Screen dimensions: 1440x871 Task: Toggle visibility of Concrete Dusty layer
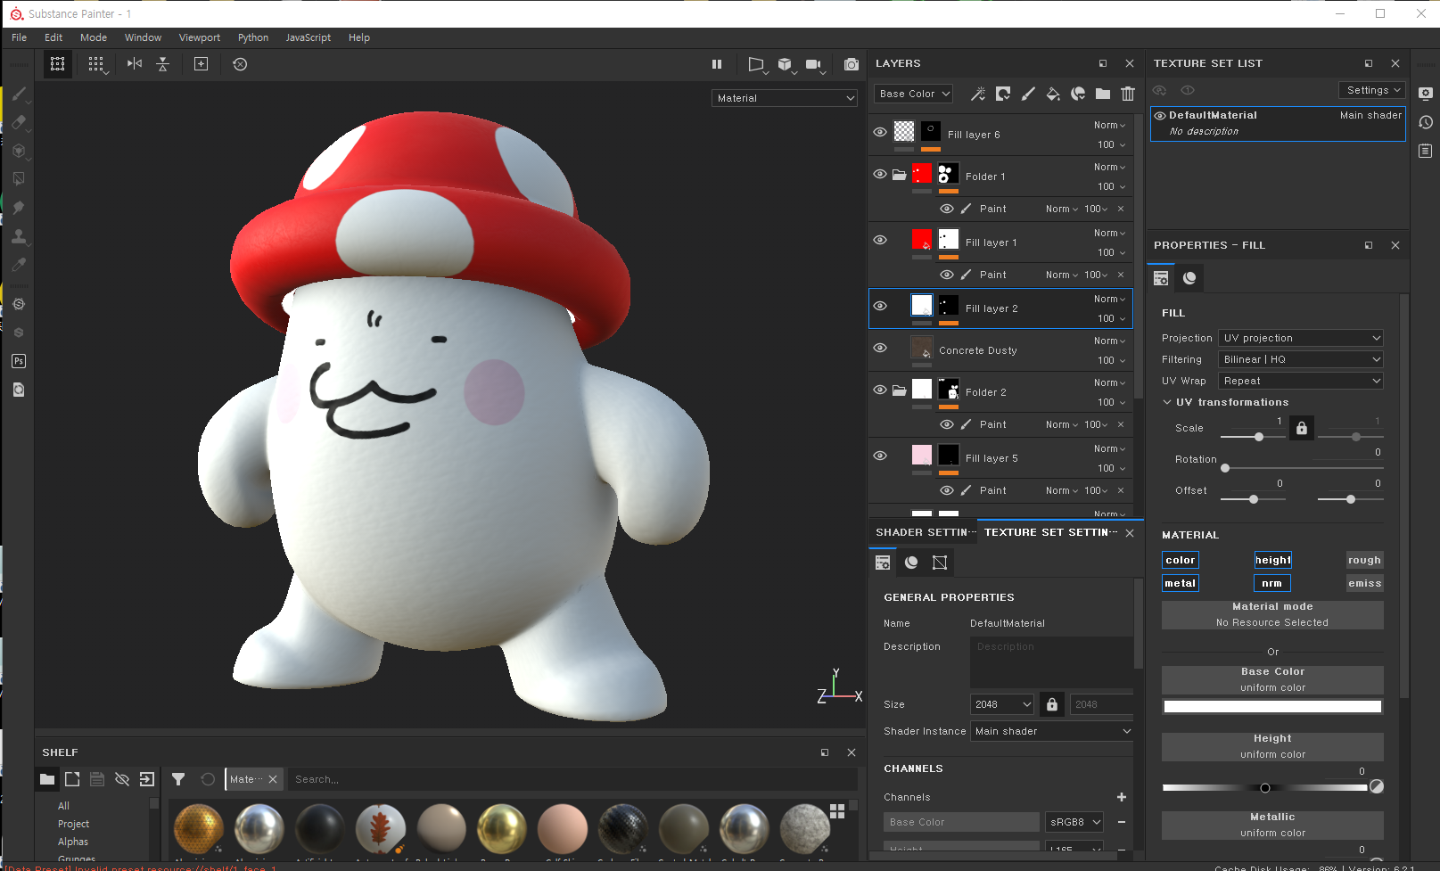pyautogui.click(x=880, y=348)
